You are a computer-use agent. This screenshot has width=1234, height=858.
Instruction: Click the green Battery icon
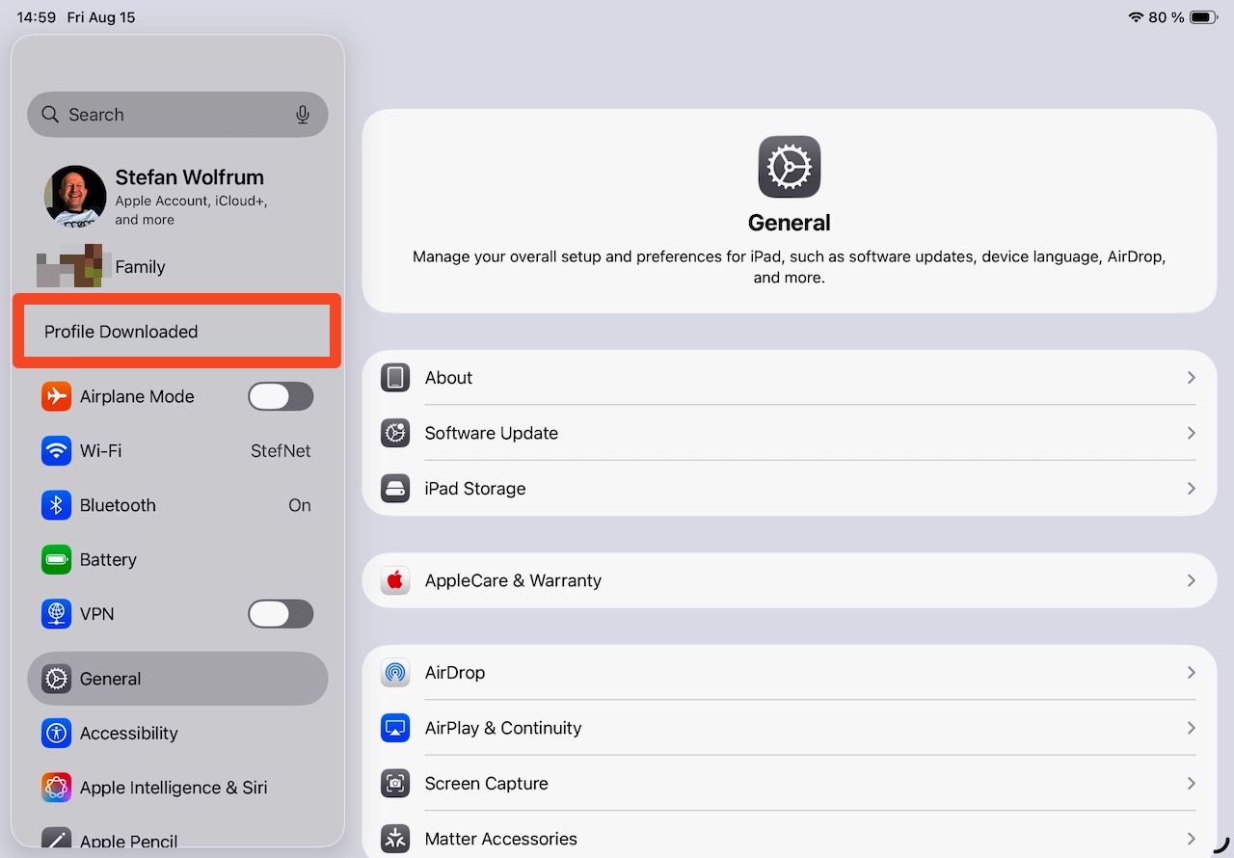click(56, 559)
